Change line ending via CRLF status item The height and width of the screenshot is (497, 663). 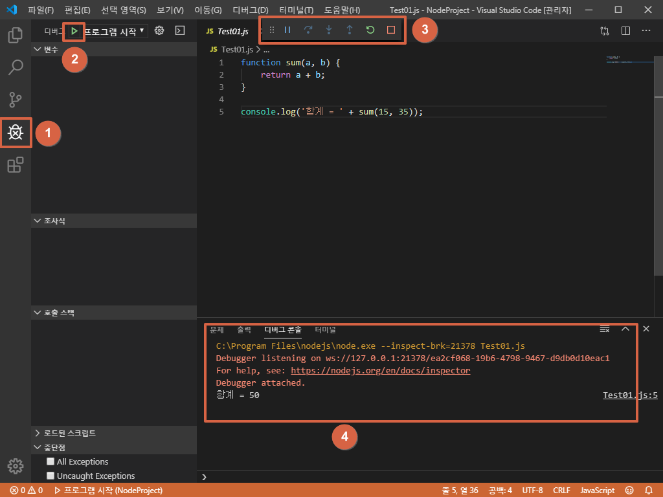[x=561, y=491]
